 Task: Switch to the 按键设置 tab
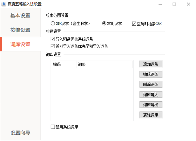tap(20, 30)
